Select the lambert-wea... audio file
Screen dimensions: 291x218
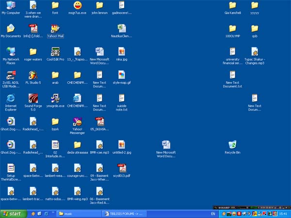click(x=55, y=171)
